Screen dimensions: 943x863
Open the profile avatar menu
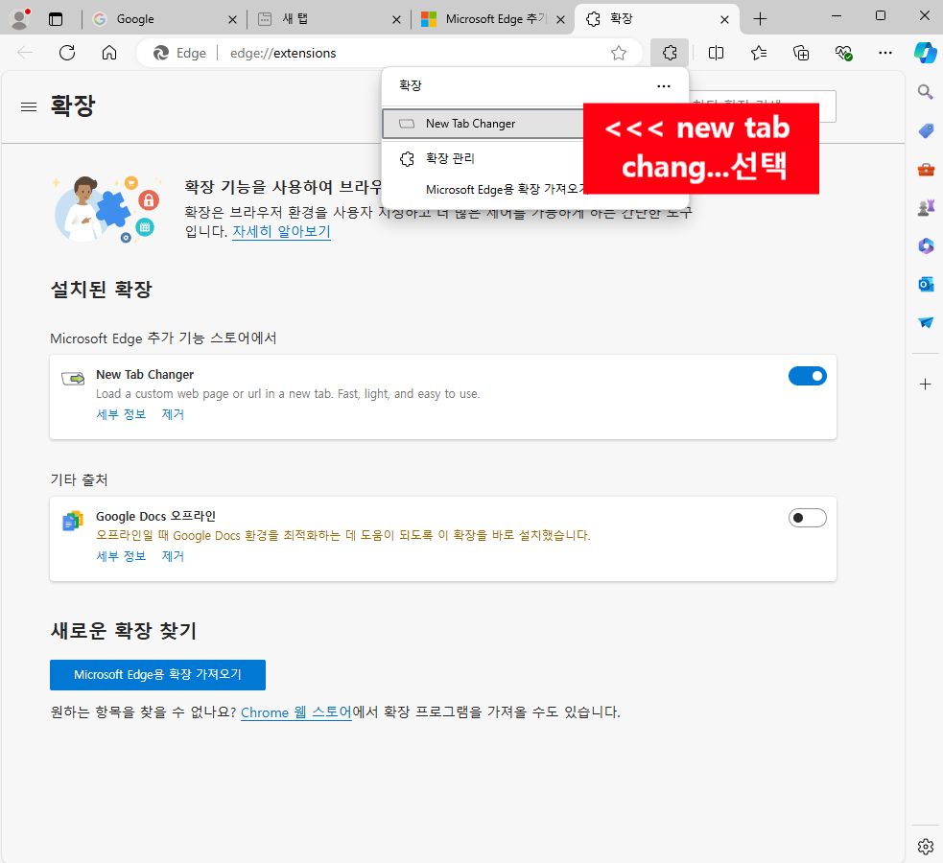20,19
